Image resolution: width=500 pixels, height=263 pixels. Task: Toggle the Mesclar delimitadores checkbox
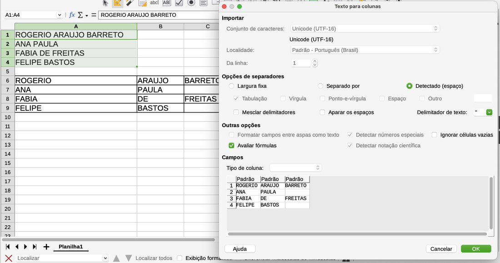tap(236, 112)
